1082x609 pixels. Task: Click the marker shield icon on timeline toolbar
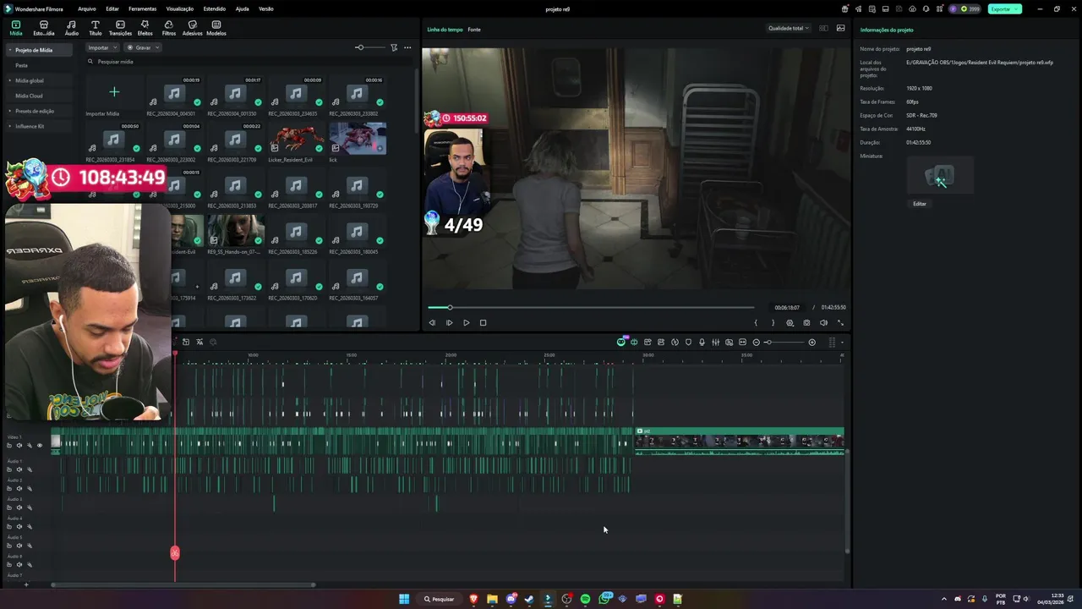click(688, 343)
